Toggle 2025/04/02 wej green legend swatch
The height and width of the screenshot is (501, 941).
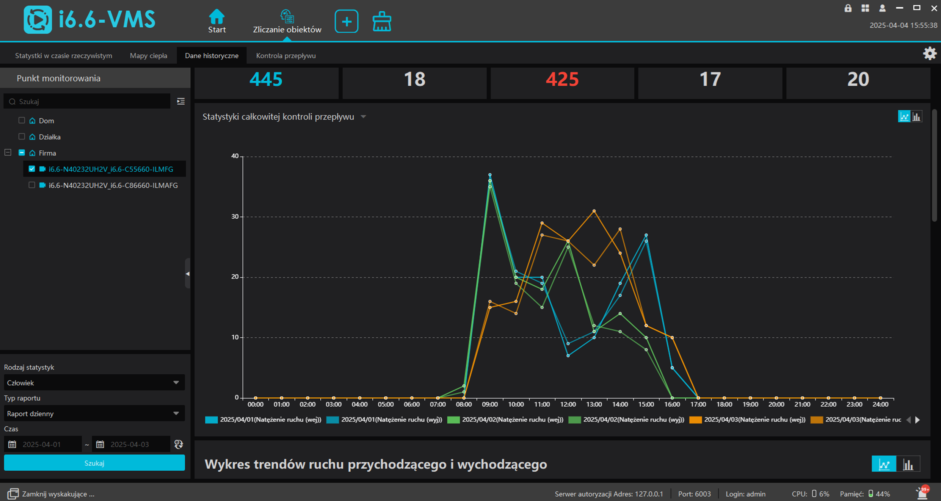(x=453, y=420)
